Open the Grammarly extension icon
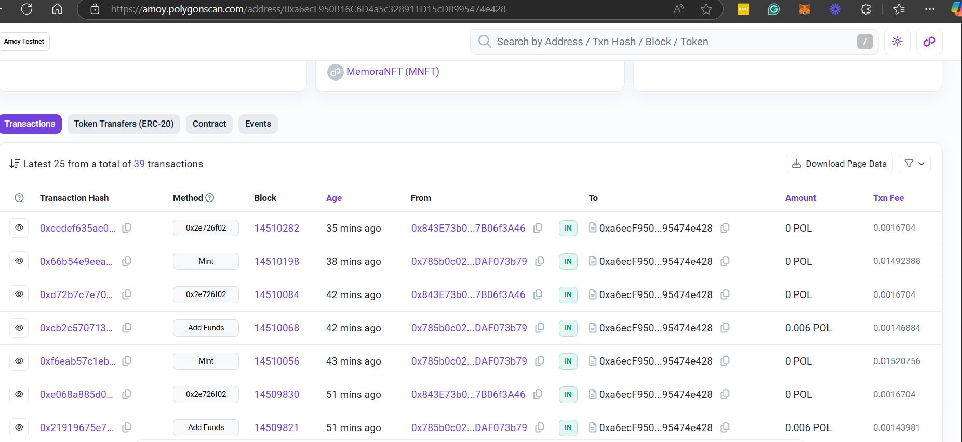 pyautogui.click(x=773, y=9)
